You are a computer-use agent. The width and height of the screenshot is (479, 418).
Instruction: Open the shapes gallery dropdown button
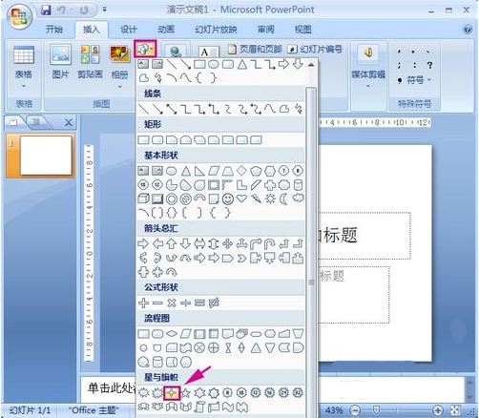tap(145, 50)
